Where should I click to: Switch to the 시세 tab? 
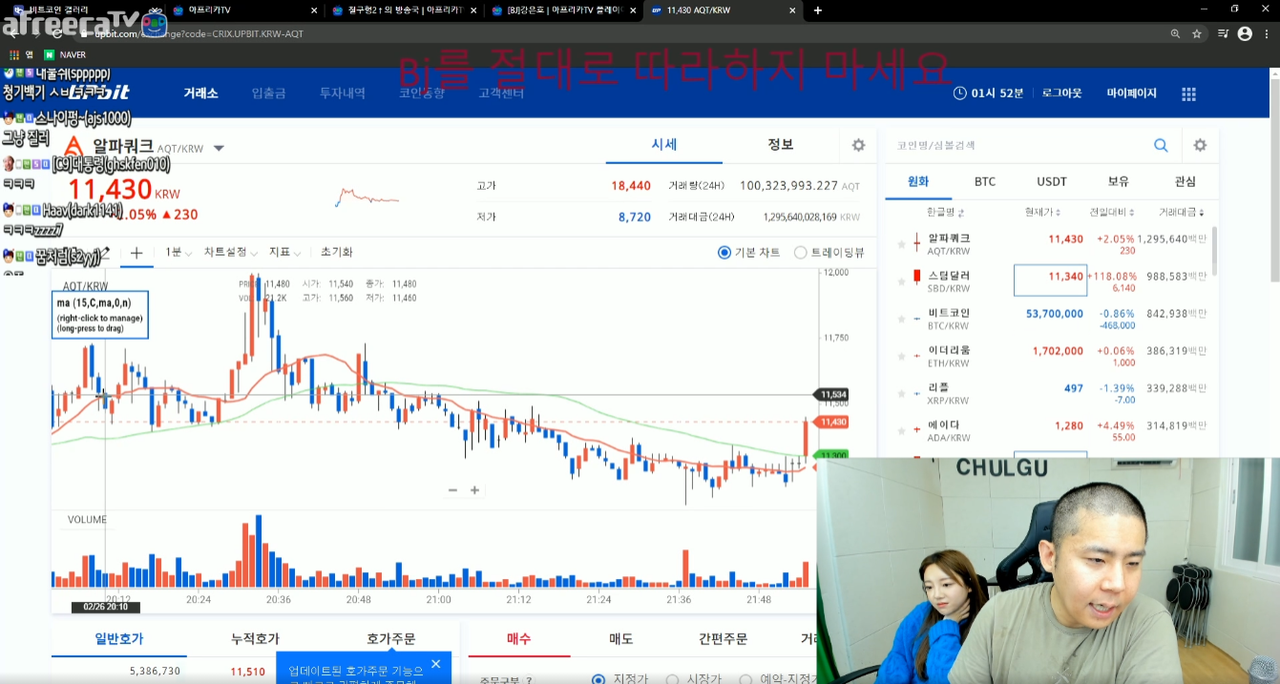tap(664, 145)
